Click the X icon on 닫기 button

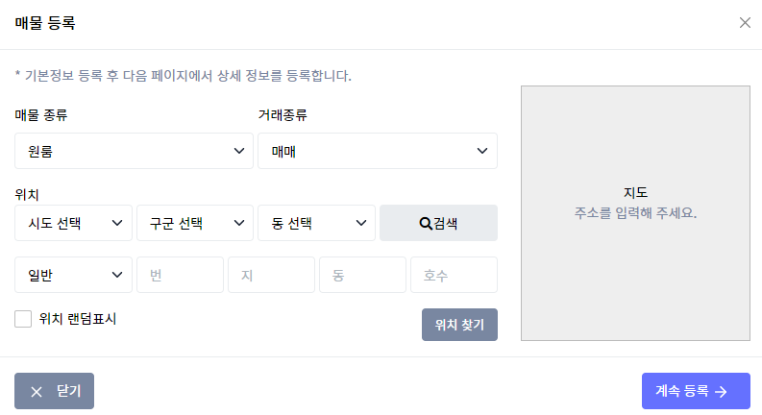click(x=37, y=392)
